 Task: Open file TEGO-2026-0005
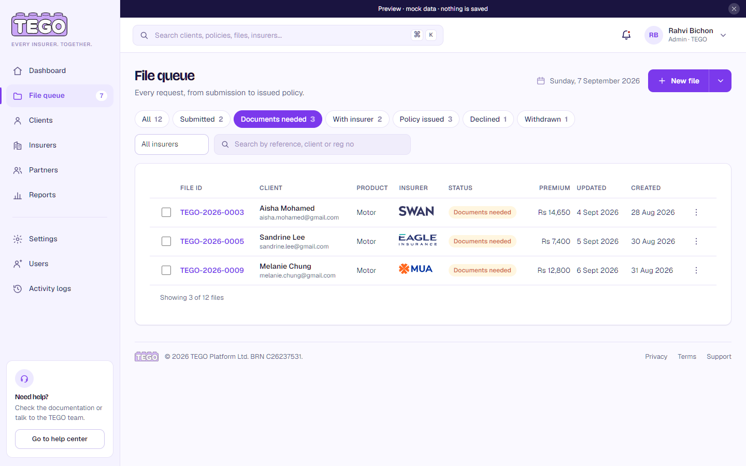point(212,241)
